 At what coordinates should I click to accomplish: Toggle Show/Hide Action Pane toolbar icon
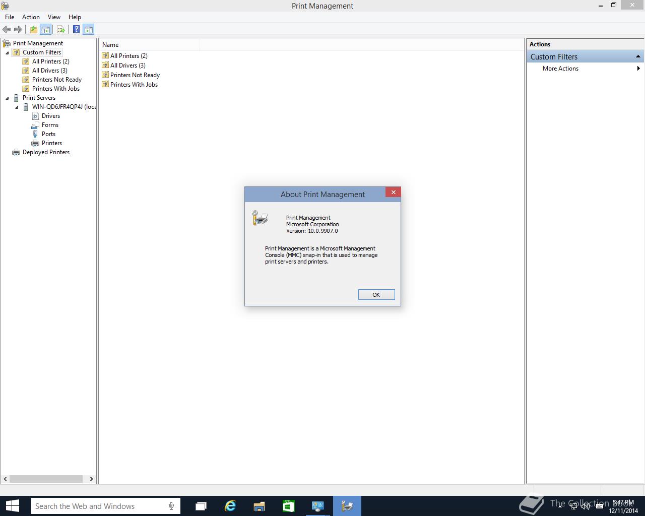[x=89, y=29]
